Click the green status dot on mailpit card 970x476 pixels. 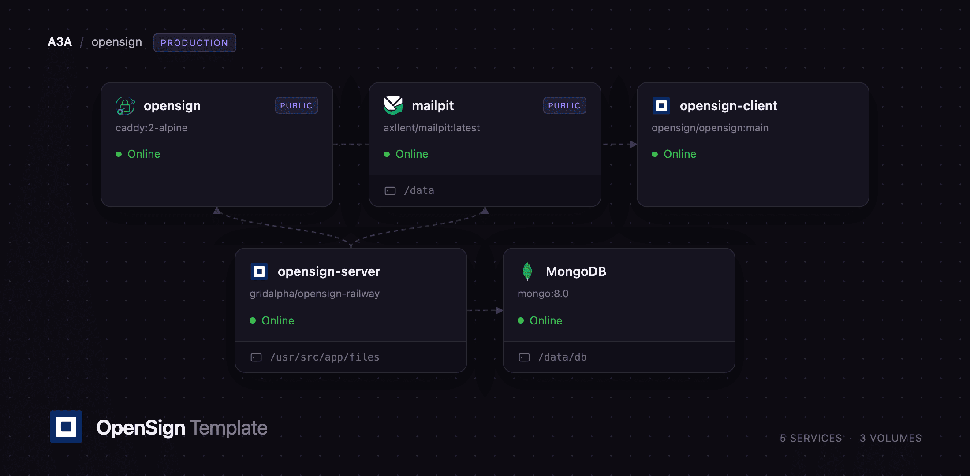coord(387,154)
